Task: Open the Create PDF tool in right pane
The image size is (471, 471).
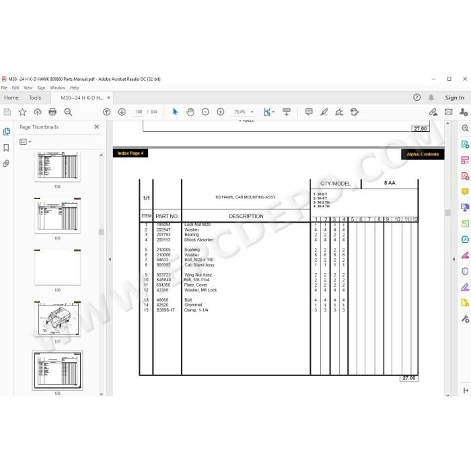Action: click(x=465, y=176)
